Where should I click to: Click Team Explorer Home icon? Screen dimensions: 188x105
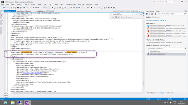tap(152, 14)
